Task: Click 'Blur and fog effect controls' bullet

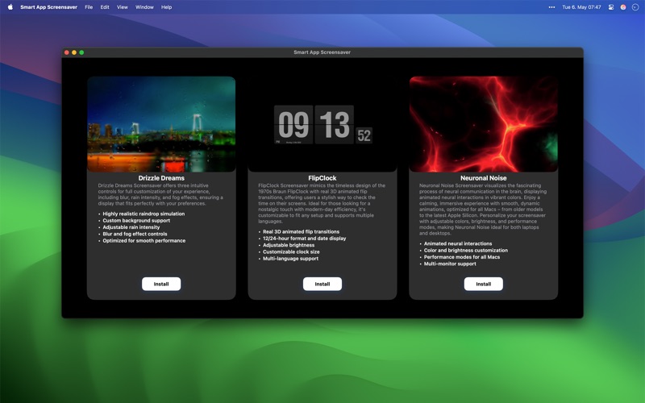Action: pos(135,234)
